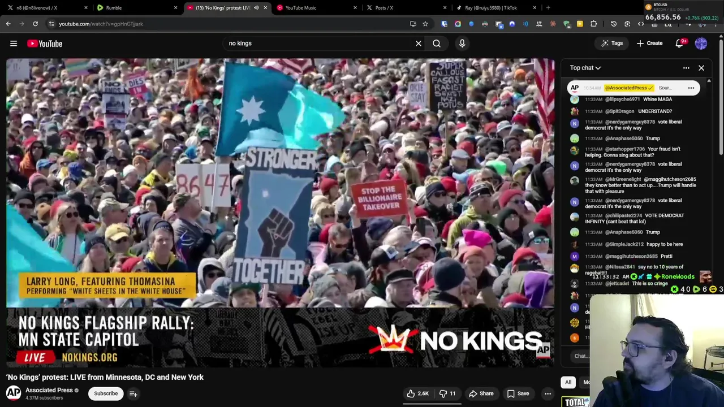Image resolution: width=724 pixels, height=407 pixels.
Task: Click the youtube.com address bar
Action: coord(226,24)
